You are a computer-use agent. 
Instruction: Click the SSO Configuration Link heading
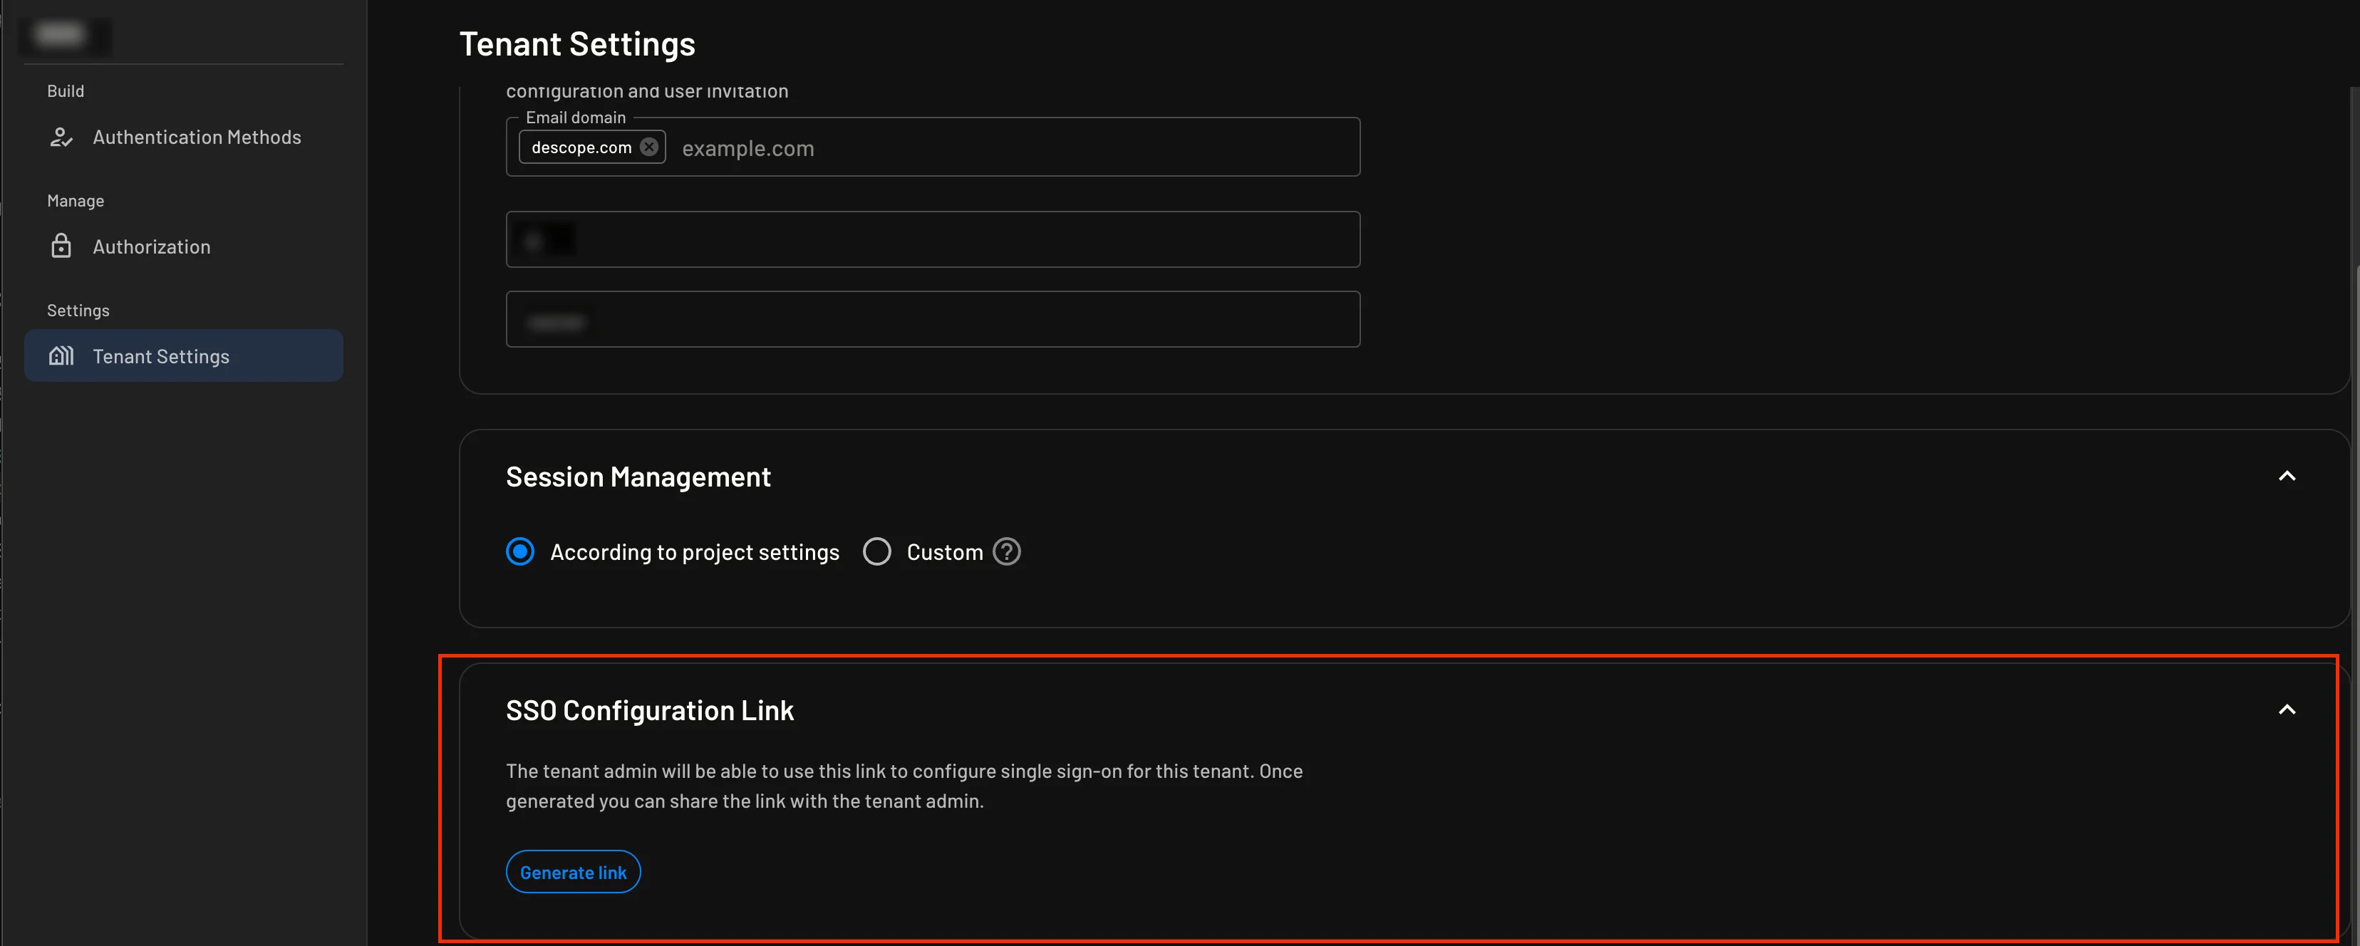pyautogui.click(x=650, y=711)
